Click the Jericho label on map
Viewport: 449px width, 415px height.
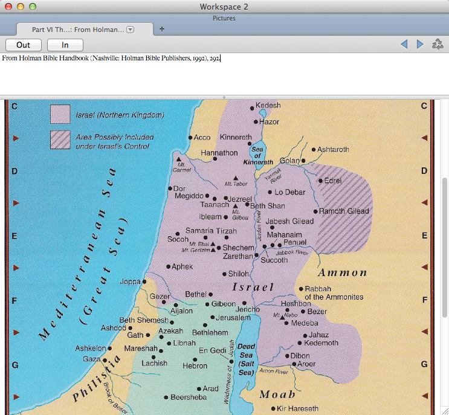tap(247, 309)
